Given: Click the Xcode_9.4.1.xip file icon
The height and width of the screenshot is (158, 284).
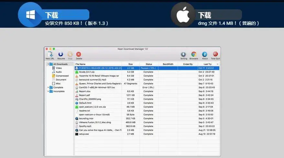Looking at the screenshot, I should coord(77,72).
